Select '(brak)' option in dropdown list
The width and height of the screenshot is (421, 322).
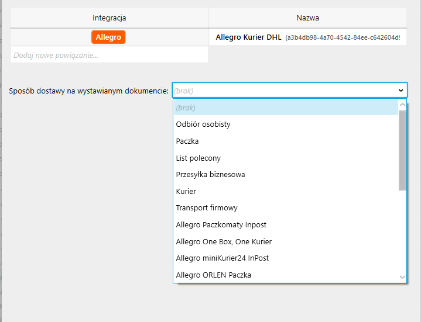pos(286,108)
